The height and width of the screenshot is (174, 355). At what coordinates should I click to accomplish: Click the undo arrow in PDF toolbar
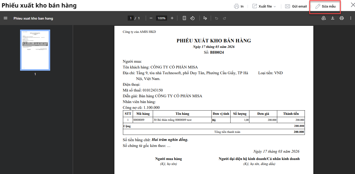click(x=217, y=18)
